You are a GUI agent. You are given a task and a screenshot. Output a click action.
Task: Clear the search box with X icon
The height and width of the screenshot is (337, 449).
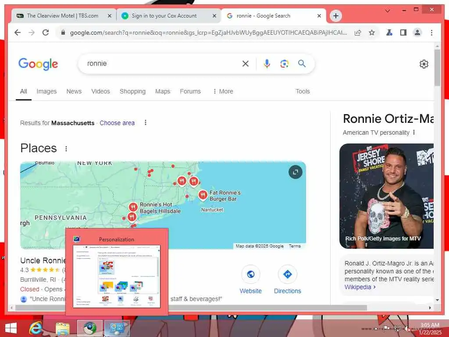click(x=246, y=64)
